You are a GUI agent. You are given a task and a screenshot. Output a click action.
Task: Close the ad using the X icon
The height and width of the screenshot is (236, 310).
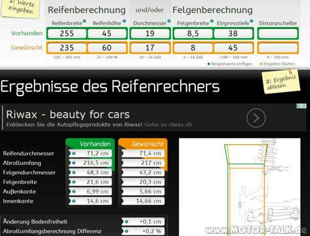pos(304,106)
